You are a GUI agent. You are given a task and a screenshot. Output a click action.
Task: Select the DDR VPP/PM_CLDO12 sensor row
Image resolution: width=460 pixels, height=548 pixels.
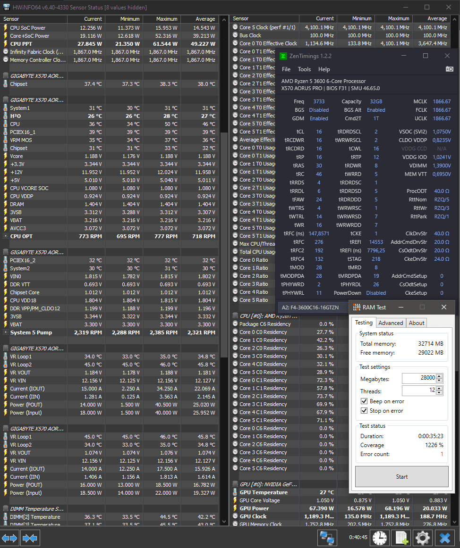tap(110, 308)
